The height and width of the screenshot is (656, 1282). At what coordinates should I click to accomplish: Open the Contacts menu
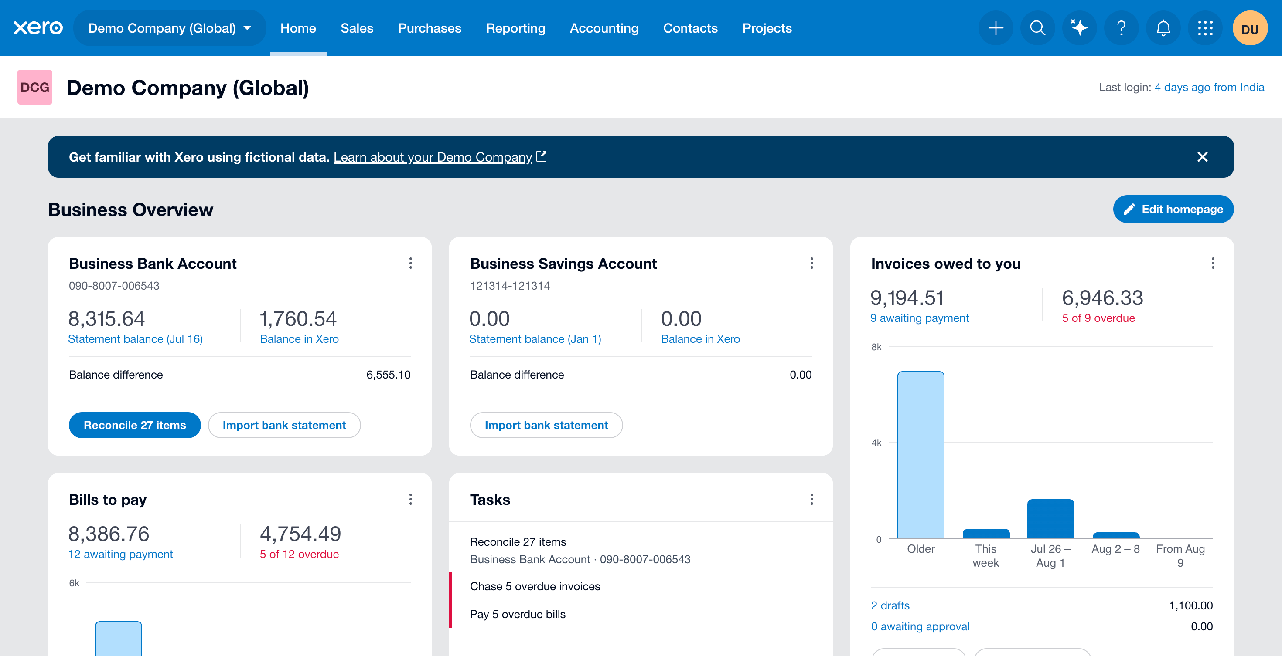[x=690, y=28]
